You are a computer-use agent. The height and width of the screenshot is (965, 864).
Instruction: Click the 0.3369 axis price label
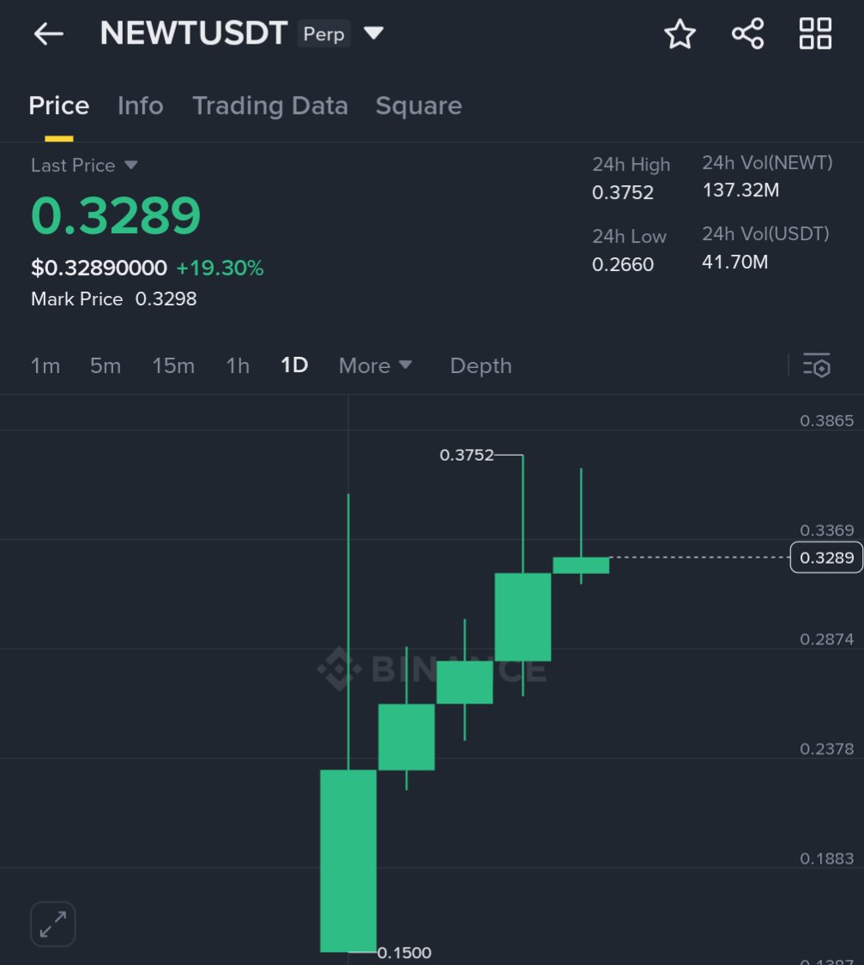[826, 530]
